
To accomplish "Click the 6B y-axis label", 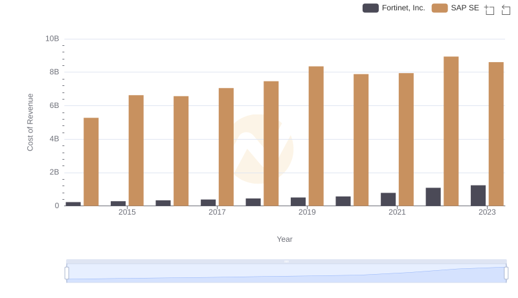I will [x=54, y=105].
